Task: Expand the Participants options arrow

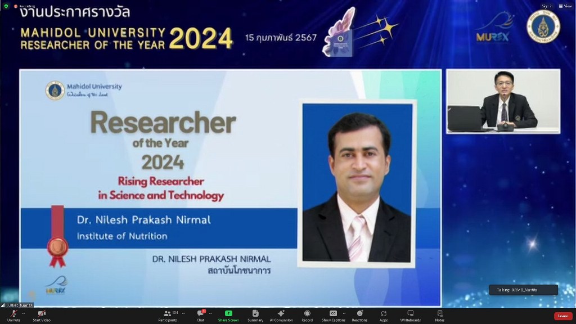Action: tap(183, 313)
